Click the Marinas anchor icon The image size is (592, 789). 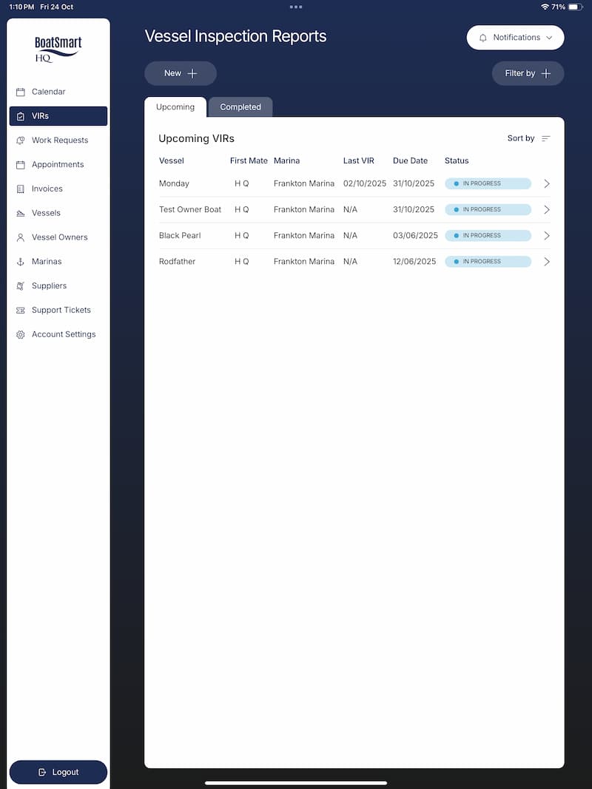pos(21,262)
